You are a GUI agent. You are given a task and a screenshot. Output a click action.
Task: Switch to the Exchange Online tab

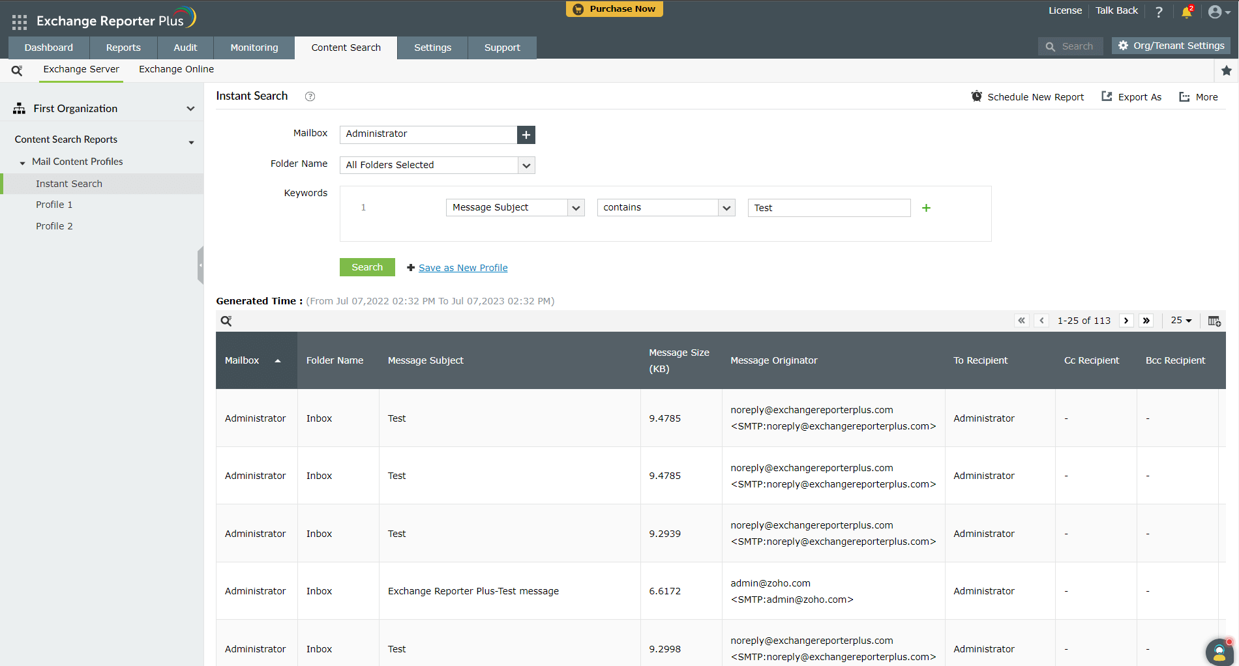click(175, 69)
